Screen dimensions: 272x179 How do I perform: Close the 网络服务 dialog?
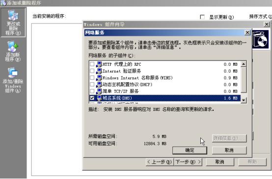pyautogui.click(x=247, y=32)
